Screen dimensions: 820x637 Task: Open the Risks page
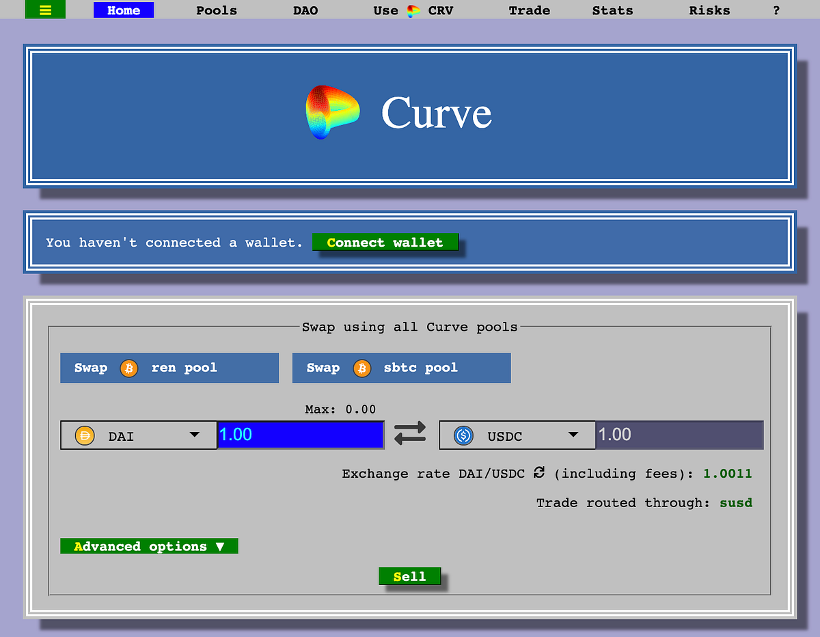coord(709,10)
